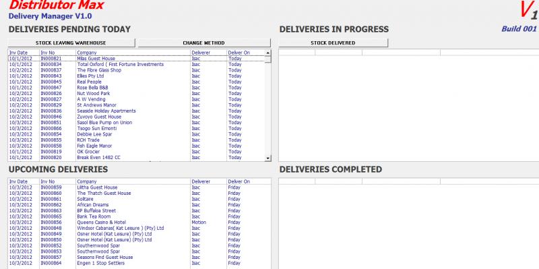539x269 pixels.
Task: Select the Real People delivery row
Action: click(136, 82)
